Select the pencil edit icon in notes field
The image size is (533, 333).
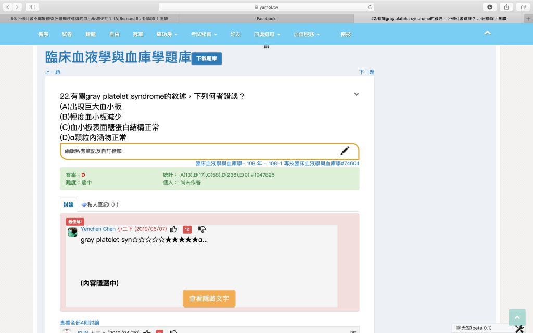click(345, 150)
